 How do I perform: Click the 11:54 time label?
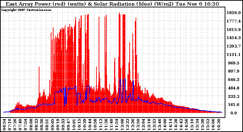(117, 125)
